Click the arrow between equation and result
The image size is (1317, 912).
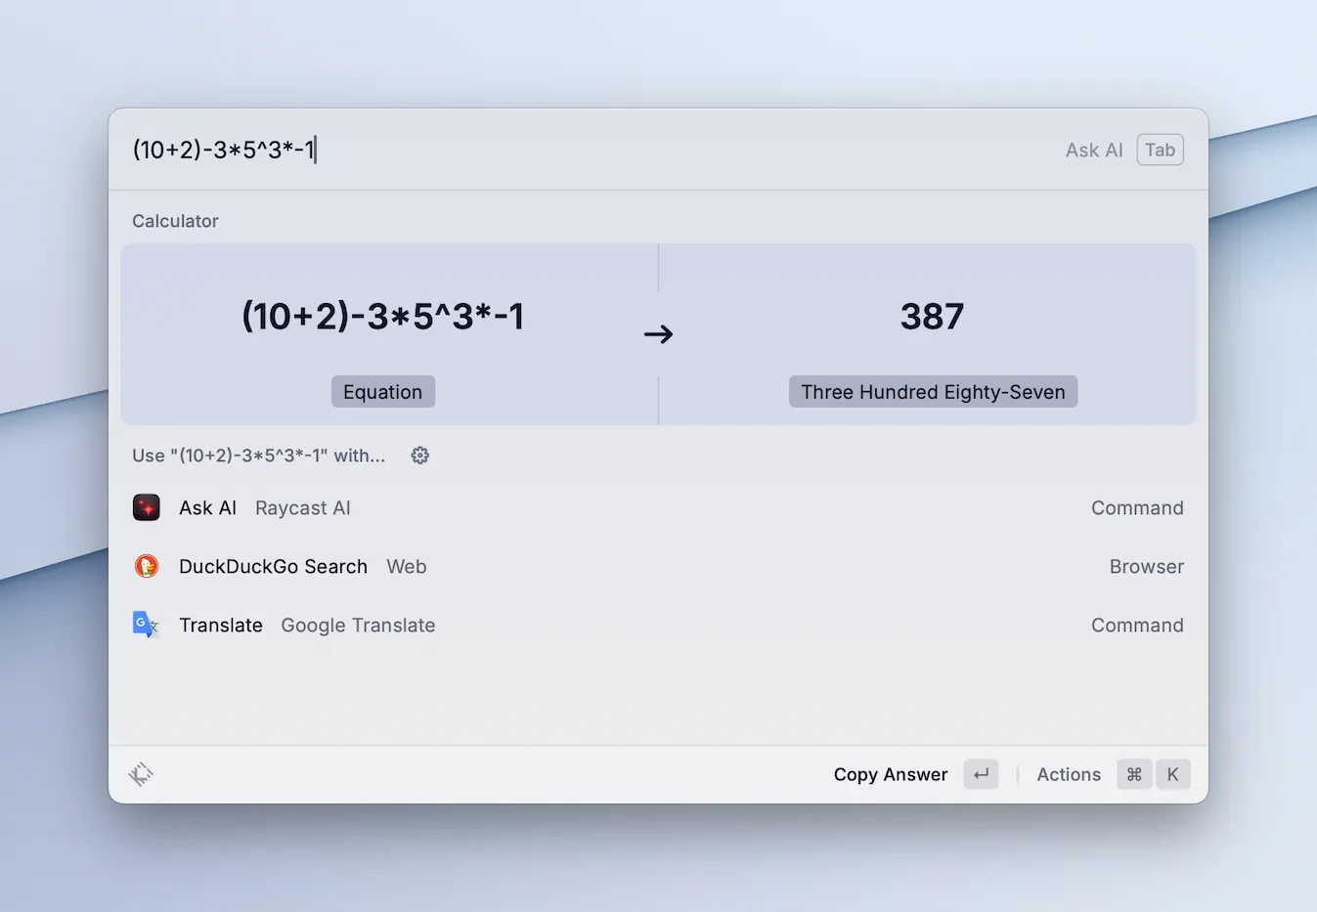point(658,333)
